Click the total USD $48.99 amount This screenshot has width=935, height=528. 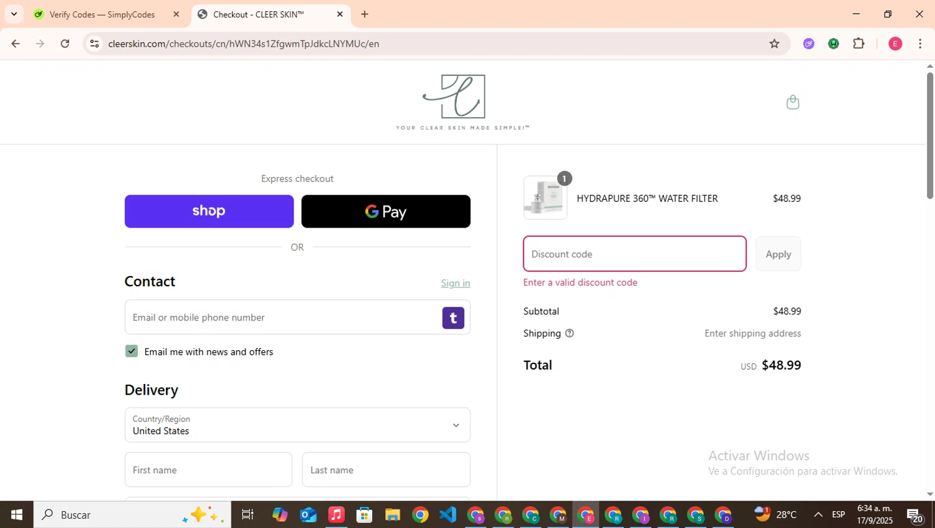click(x=770, y=365)
